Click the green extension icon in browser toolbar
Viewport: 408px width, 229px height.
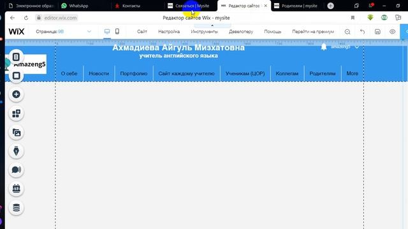pyautogui.click(x=384, y=18)
